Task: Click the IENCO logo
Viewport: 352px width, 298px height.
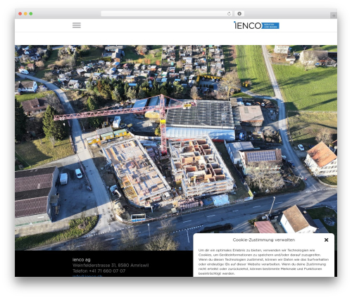Action: [x=256, y=25]
